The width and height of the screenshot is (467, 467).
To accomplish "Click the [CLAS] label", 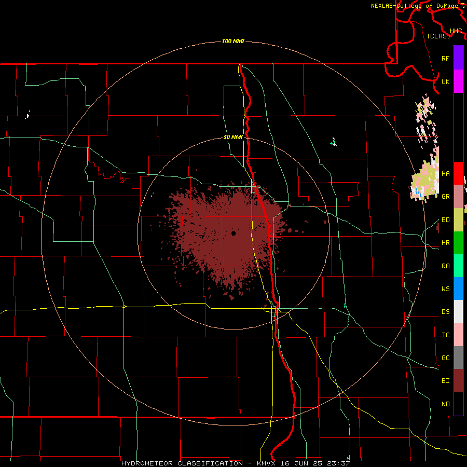I will [438, 36].
